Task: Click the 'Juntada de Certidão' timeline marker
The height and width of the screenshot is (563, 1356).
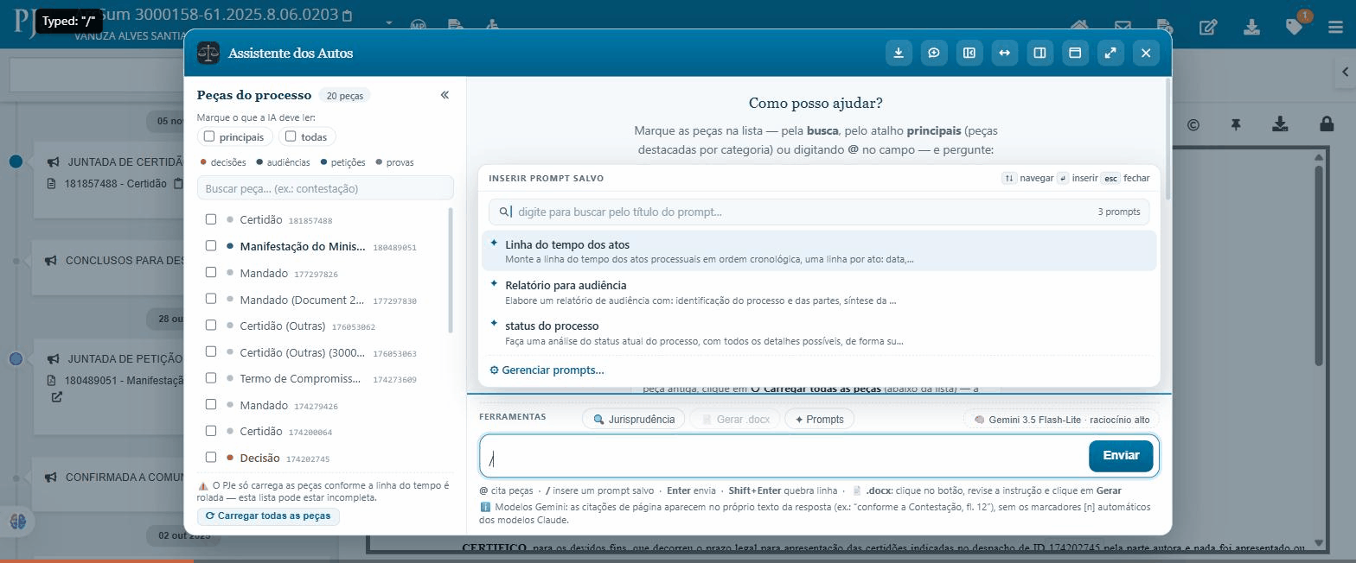Action: tap(16, 161)
